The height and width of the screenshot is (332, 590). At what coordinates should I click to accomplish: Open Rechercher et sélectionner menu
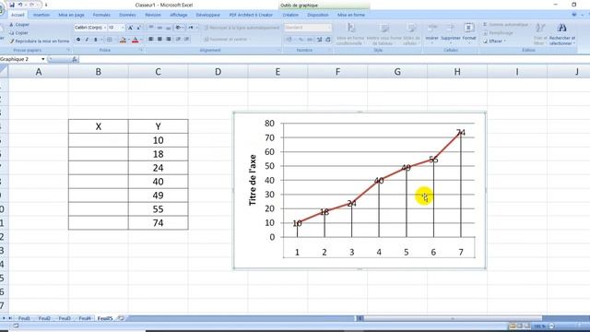(562, 34)
